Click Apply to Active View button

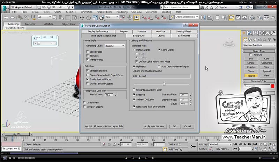(x=154, y=126)
